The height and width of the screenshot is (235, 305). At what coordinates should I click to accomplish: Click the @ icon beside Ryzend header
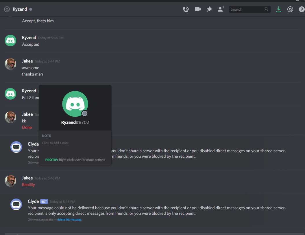[x=7, y=9]
